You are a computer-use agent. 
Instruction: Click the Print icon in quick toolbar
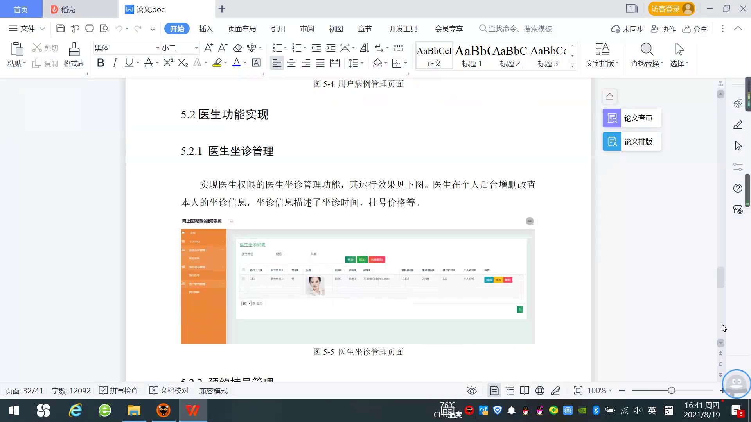coord(90,29)
